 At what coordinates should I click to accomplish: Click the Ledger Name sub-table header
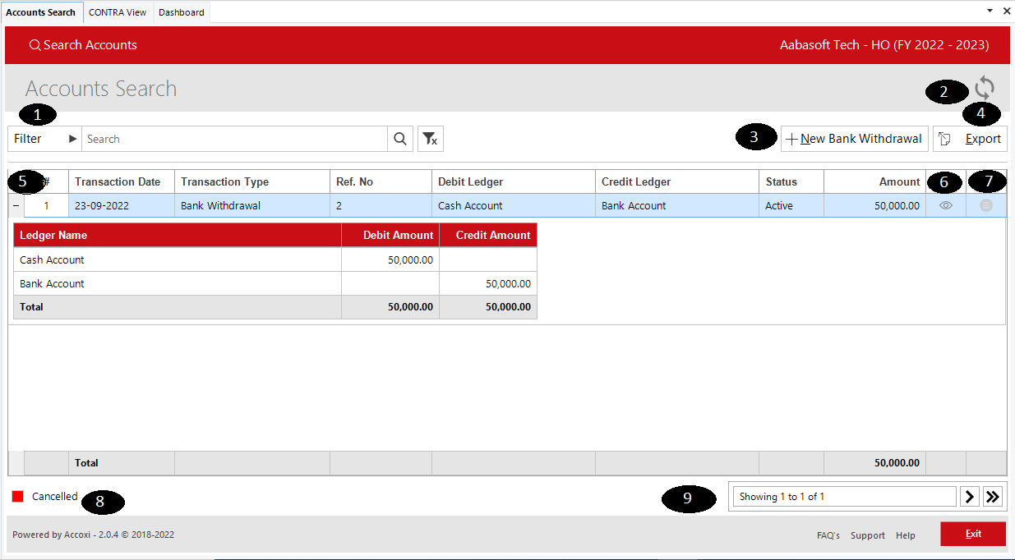click(178, 235)
